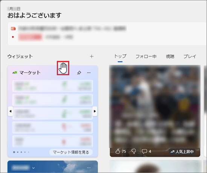Pin the マーケット widget
Viewport: 207px width, 173px height.
[79, 73]
